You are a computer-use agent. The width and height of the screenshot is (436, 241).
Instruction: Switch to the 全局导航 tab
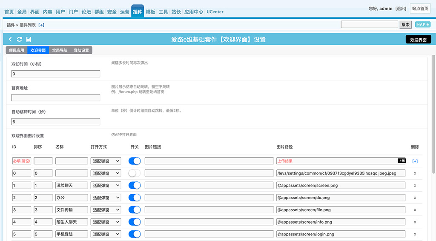[x=59, y=50]
